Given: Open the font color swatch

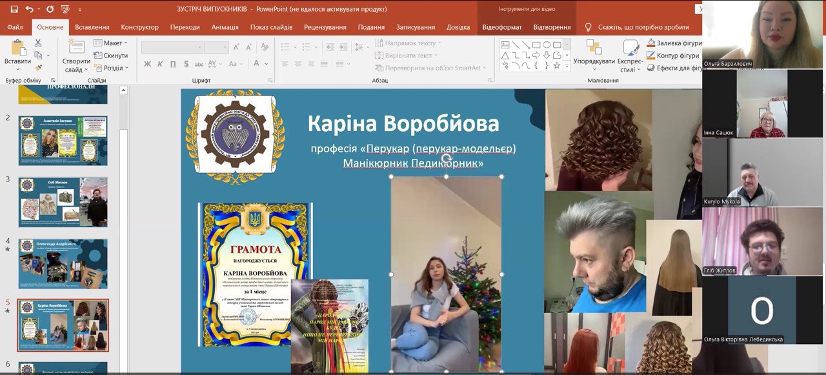Looking at the screenshot, I should pos(257,63).
